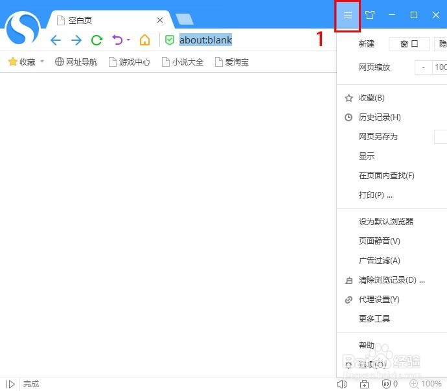Open 历史记录(H) menu entry

click(x=392, y=117)
